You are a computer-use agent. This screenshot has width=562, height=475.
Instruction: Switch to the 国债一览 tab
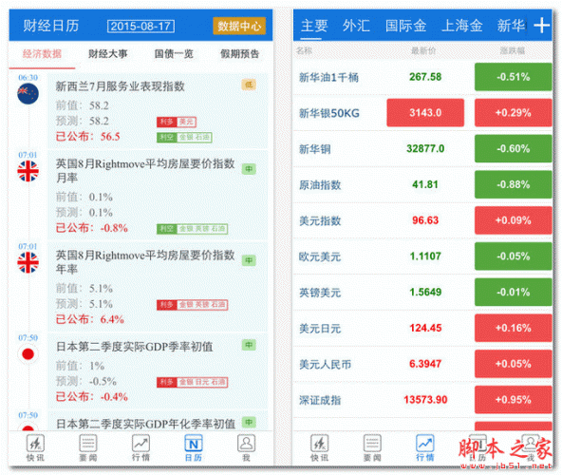pos(174,54)
